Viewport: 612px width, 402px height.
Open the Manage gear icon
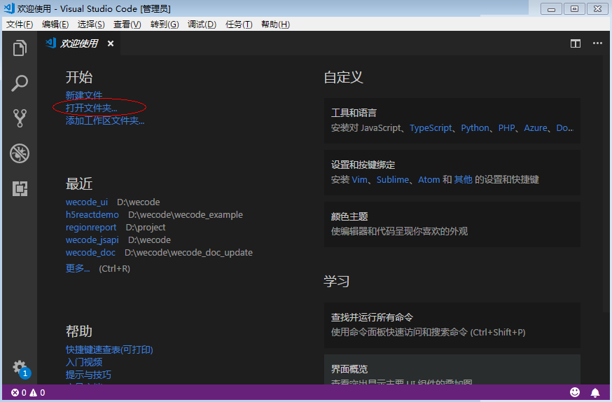point(20,367)
